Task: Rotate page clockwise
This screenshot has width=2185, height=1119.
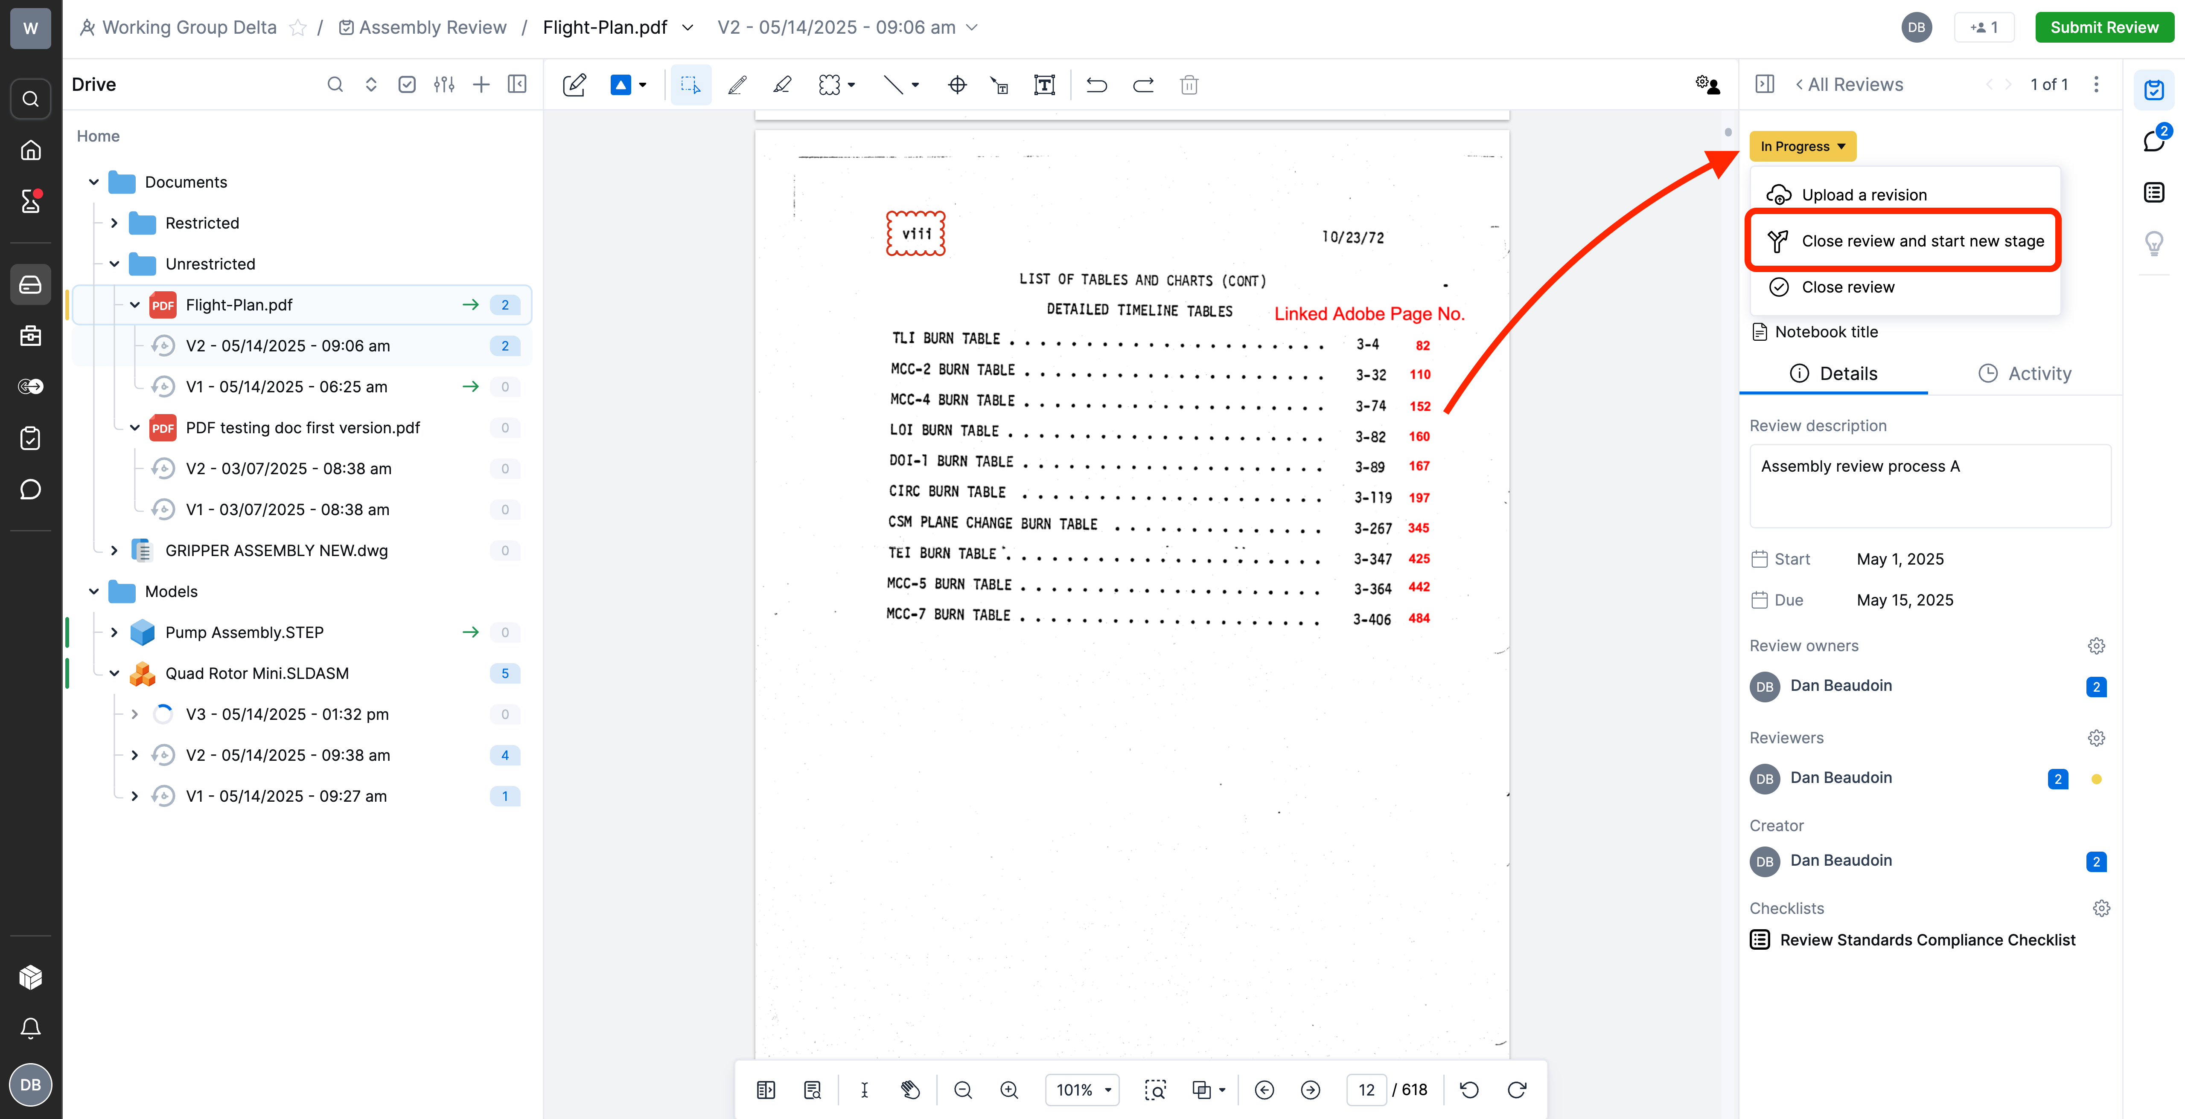Action: (x=1518, y=1090)
